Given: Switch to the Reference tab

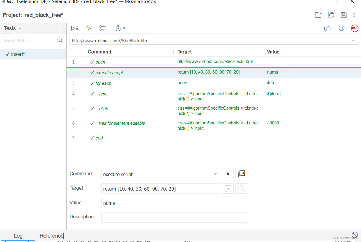Looking at the screenshot, I should [51, 236].
